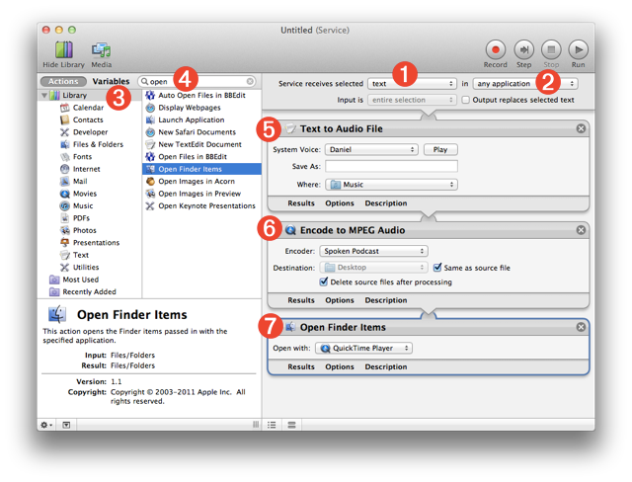Viewport: 632px width, 482px height.
Task: Collapse the Library tree triangle
Action: 44,96
